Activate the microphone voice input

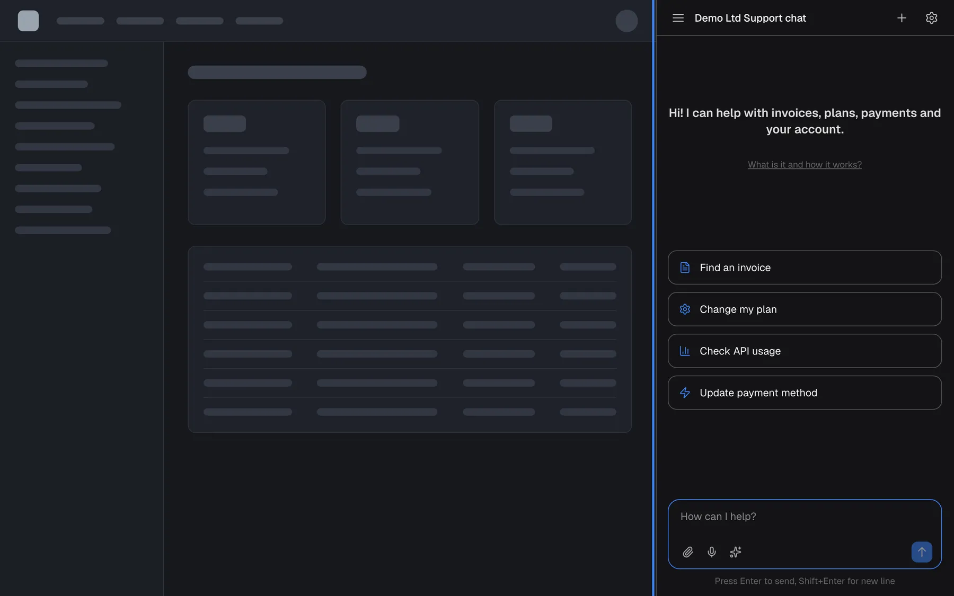tap(712, 552)
